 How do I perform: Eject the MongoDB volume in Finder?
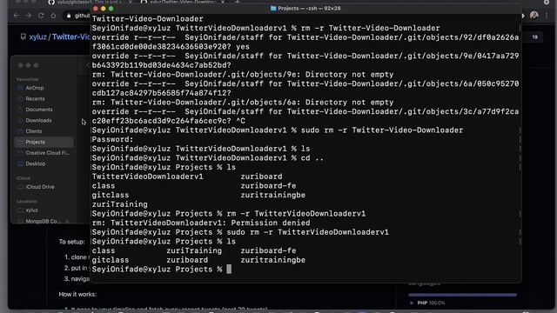[68, 222]
